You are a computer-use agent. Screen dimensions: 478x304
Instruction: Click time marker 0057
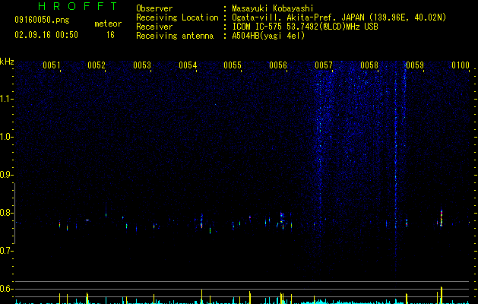[x=324, y=65]
